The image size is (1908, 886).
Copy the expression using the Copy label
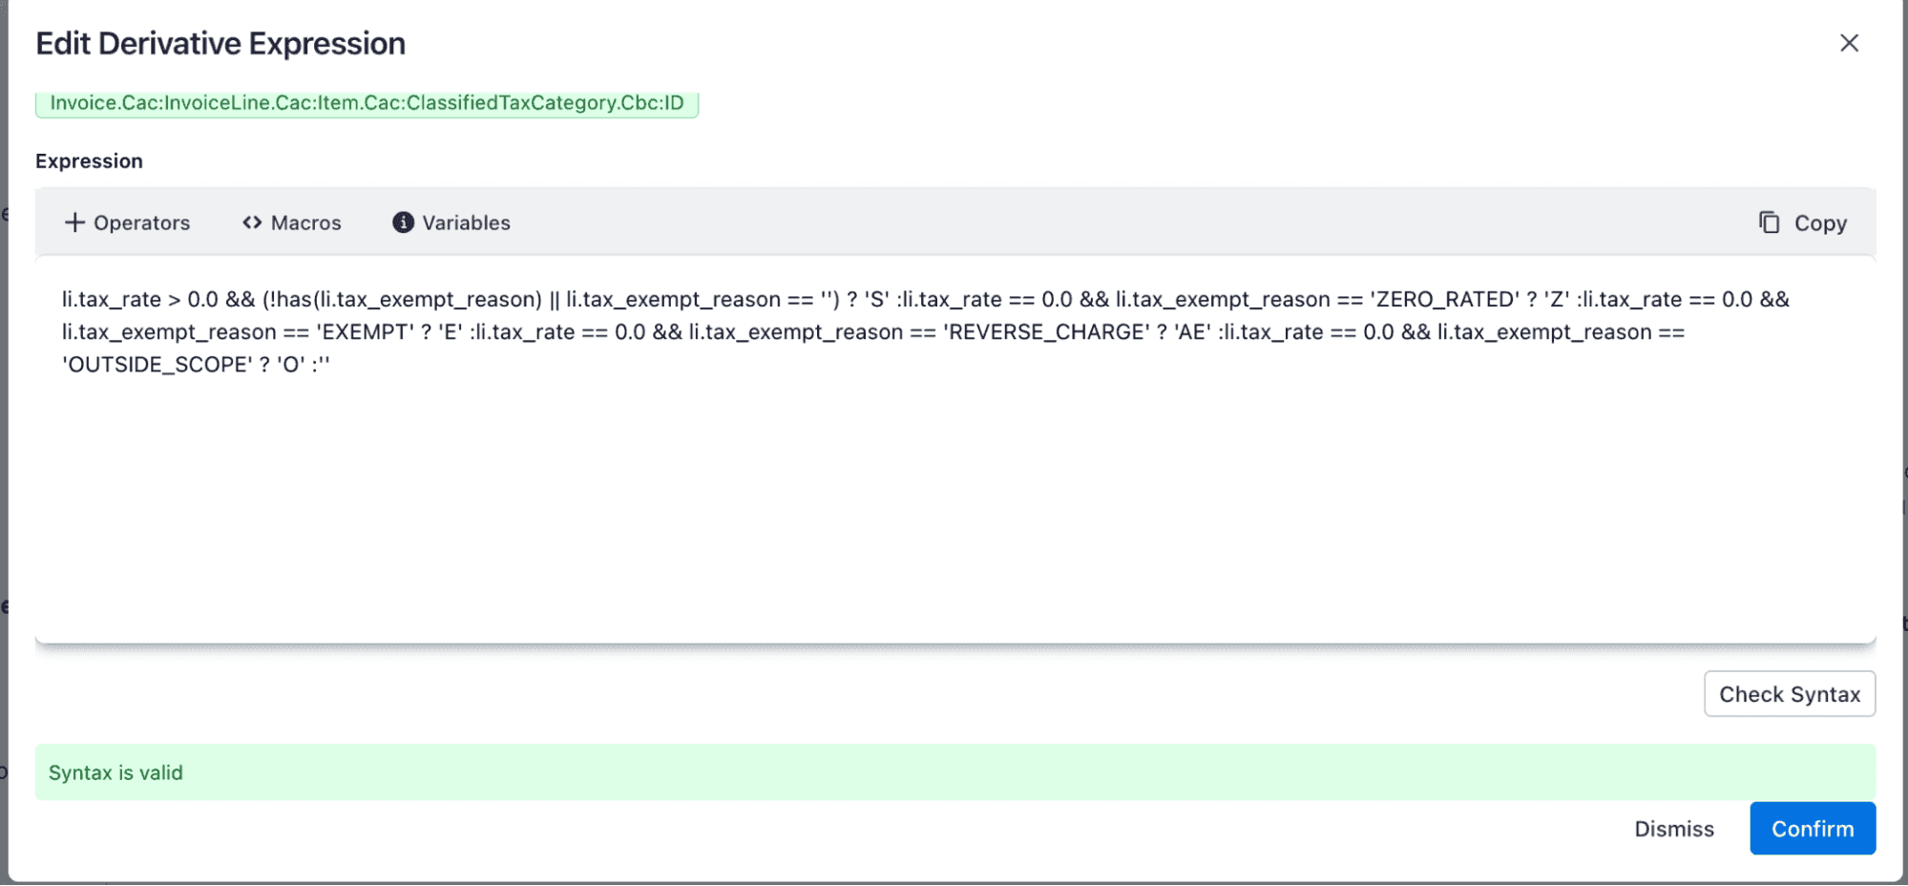click(1820, 223)
